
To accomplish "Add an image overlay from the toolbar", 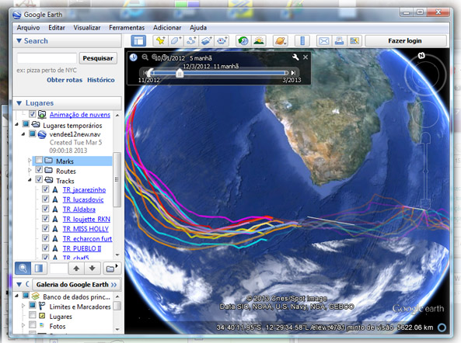I will click(x=207, y=41).
